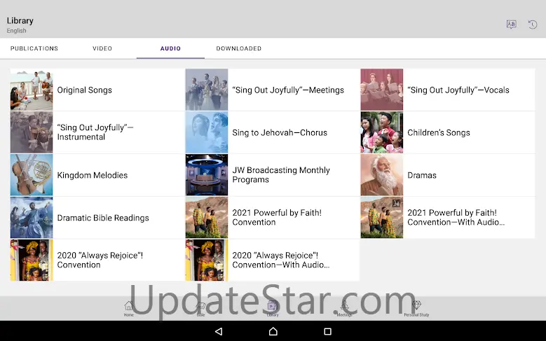Open 2021 Convention—With Audio thumbnail

[382, 218]
